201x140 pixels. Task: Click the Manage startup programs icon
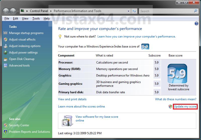(x=5, y=33)
